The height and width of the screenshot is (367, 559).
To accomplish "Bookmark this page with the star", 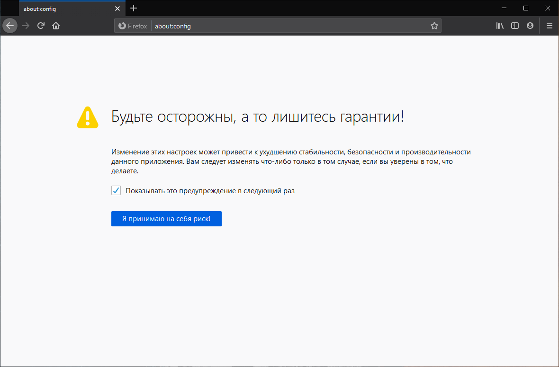I will tap(434, 25).
